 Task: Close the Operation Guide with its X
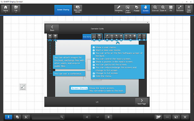pyautogui.click(x=148, y=22)
